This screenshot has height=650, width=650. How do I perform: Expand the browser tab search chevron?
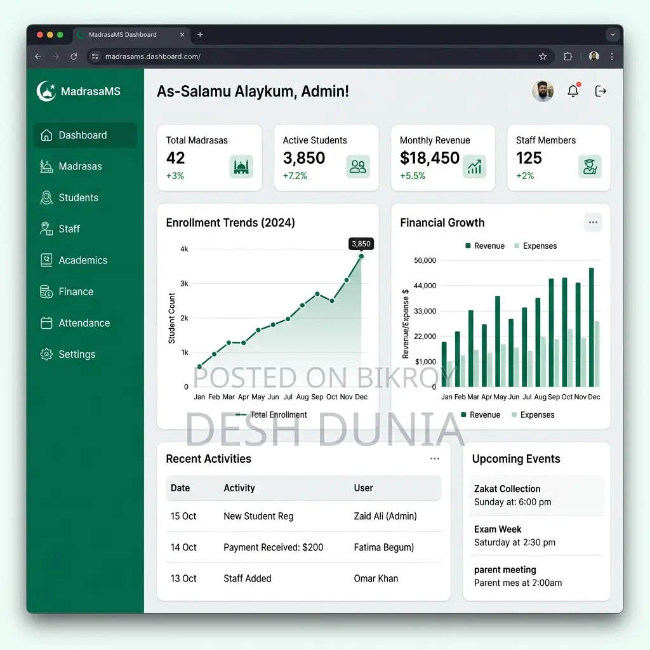(613, 34)
